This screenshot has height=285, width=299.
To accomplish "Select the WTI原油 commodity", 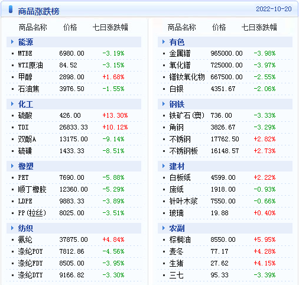I will point(30,65).
